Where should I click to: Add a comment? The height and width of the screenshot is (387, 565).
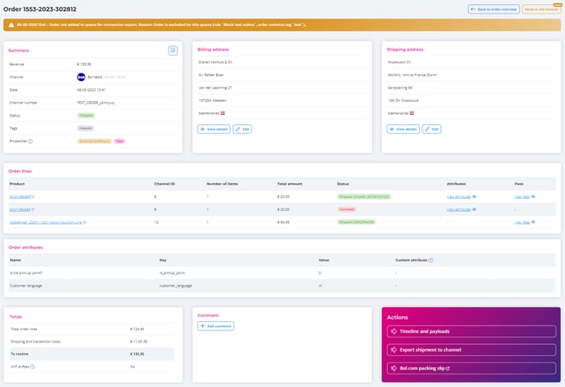pos(216,326)
